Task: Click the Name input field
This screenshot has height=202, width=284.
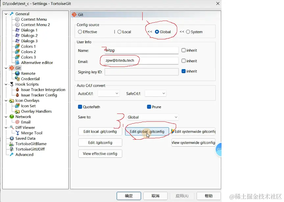Action: (141, 50)
